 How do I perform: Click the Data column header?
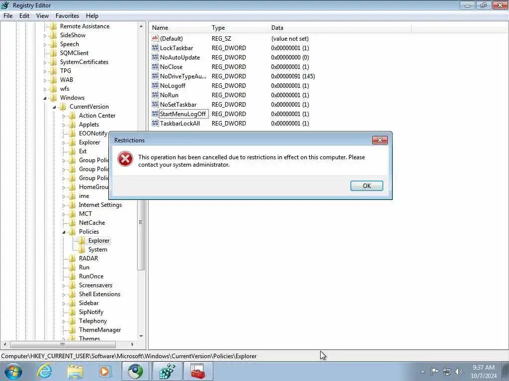340,28
